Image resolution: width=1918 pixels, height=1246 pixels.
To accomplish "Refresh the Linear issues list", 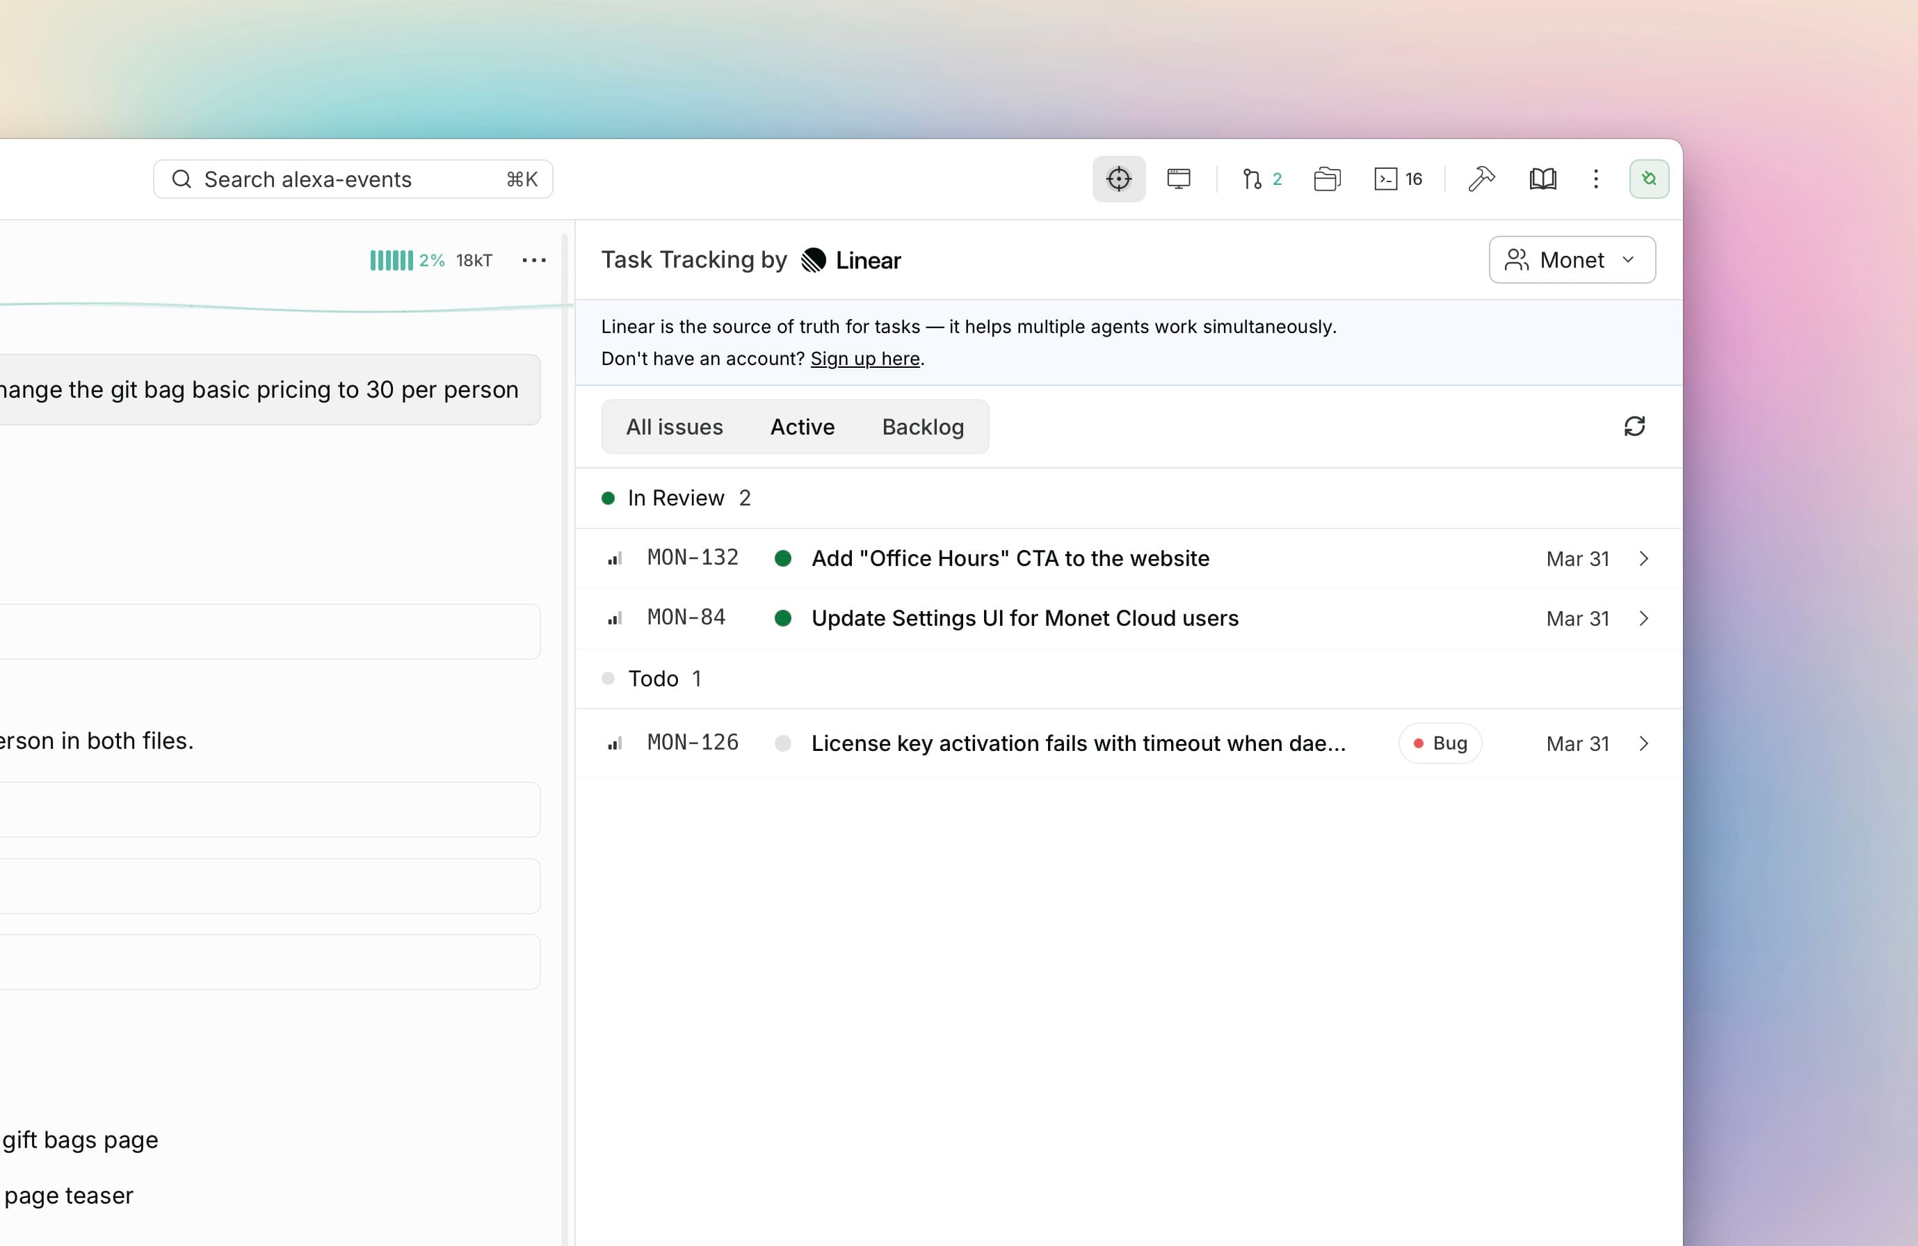I will (x=1634, y=426).
